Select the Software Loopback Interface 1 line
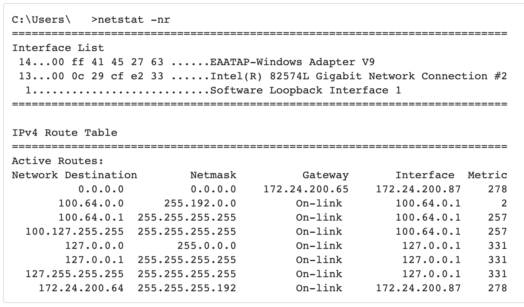 [x=305, y=90]
